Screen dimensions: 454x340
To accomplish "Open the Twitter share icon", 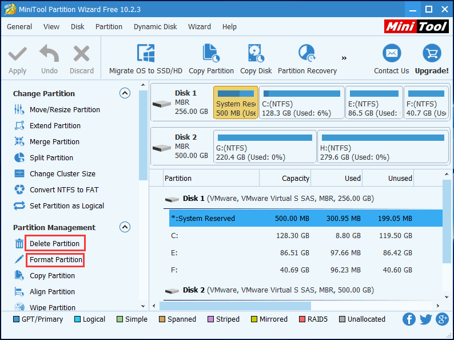I will (x=425, y=319).
